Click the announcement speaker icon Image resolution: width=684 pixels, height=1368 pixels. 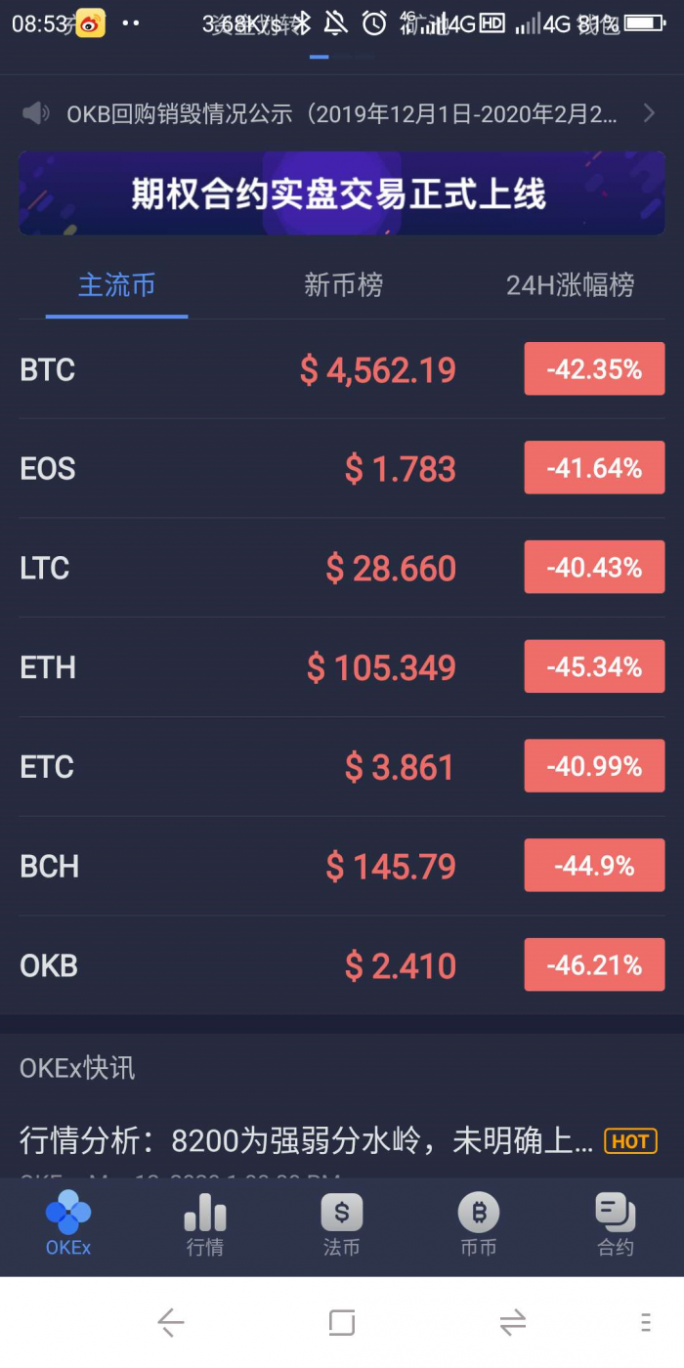pos(36,112)
